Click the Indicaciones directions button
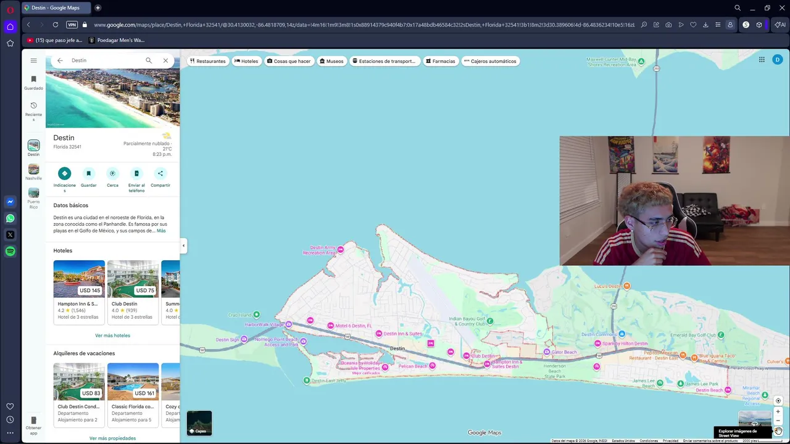Screen dimensions: 790x444 (x=64, y=179)
